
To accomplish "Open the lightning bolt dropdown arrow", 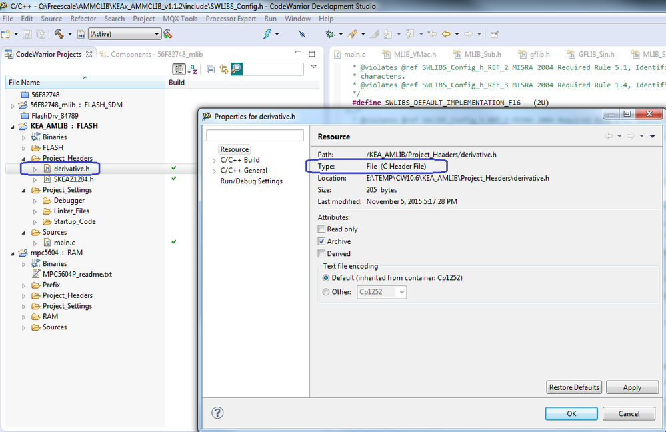I will [277, 34].
